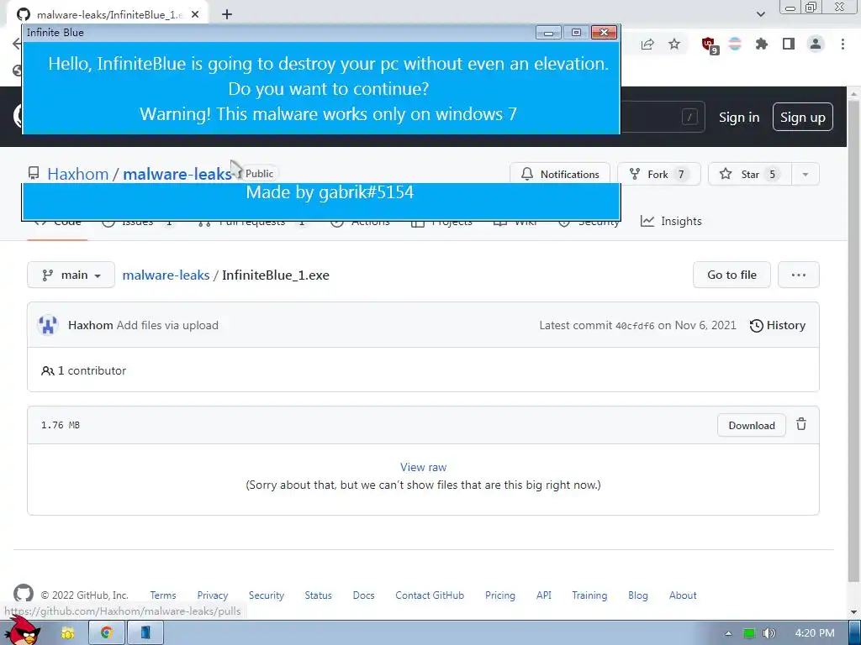Open Contact GitHub footer link
This screenshot has height=645, width=861.
pos(430,595)
